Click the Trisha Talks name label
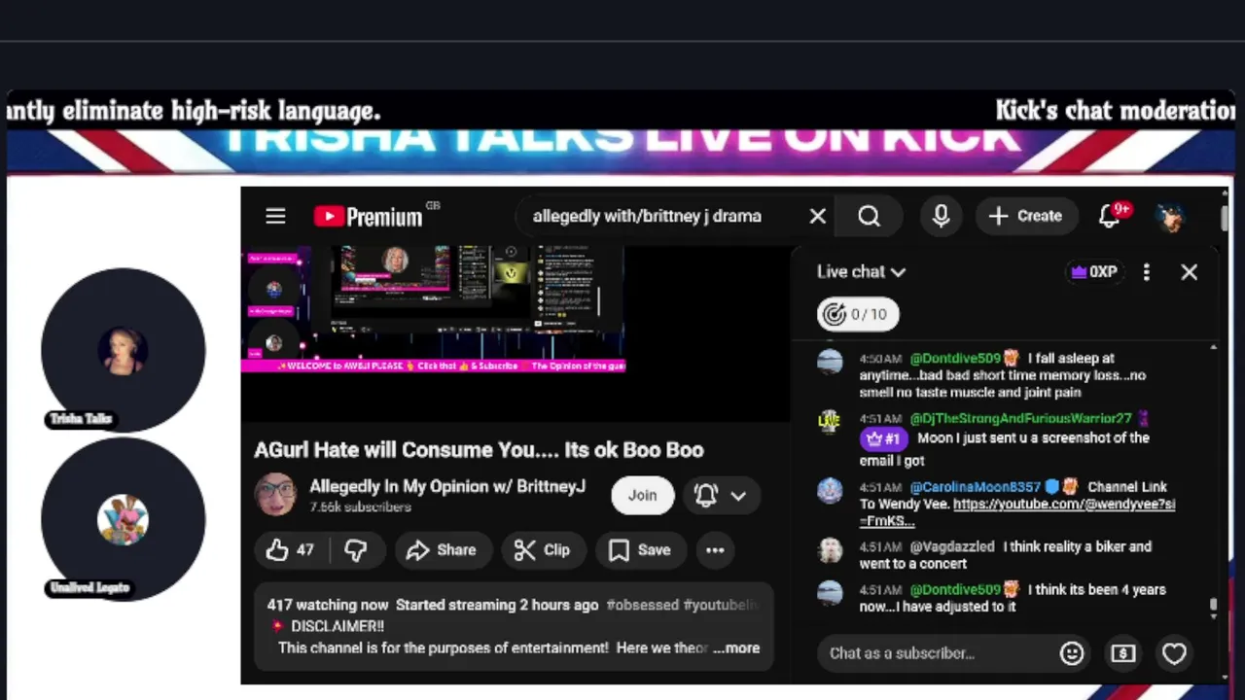 82,419
